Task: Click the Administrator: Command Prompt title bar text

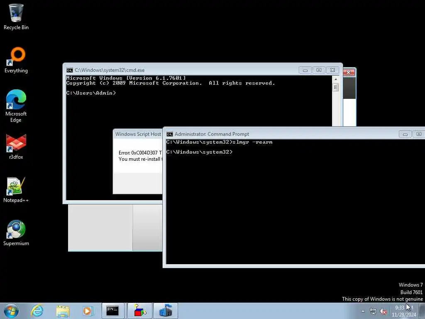Action: point(212,134)
